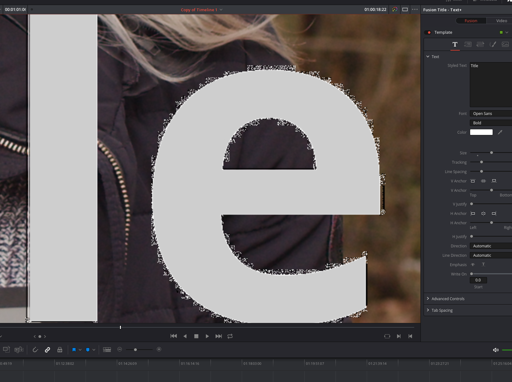Set H Anchor to center alignment
The image size is (512, 382).
483,214
